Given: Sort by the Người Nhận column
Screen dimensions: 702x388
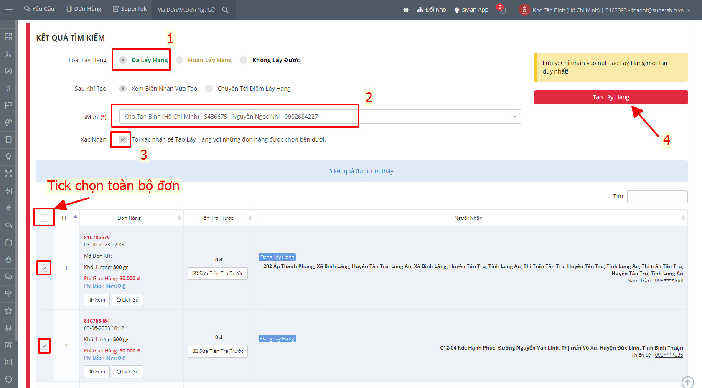Looking at the screenshot, I should click(471, 218).
